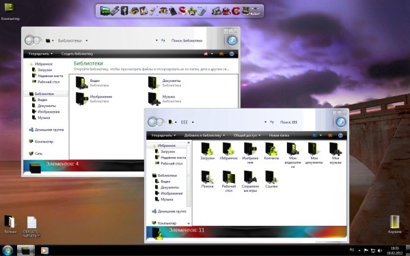This screenshot has height=256, width=410.
Task: Expand the Упорядочить menu in Библиотеки window
Action: pos(40,54)
